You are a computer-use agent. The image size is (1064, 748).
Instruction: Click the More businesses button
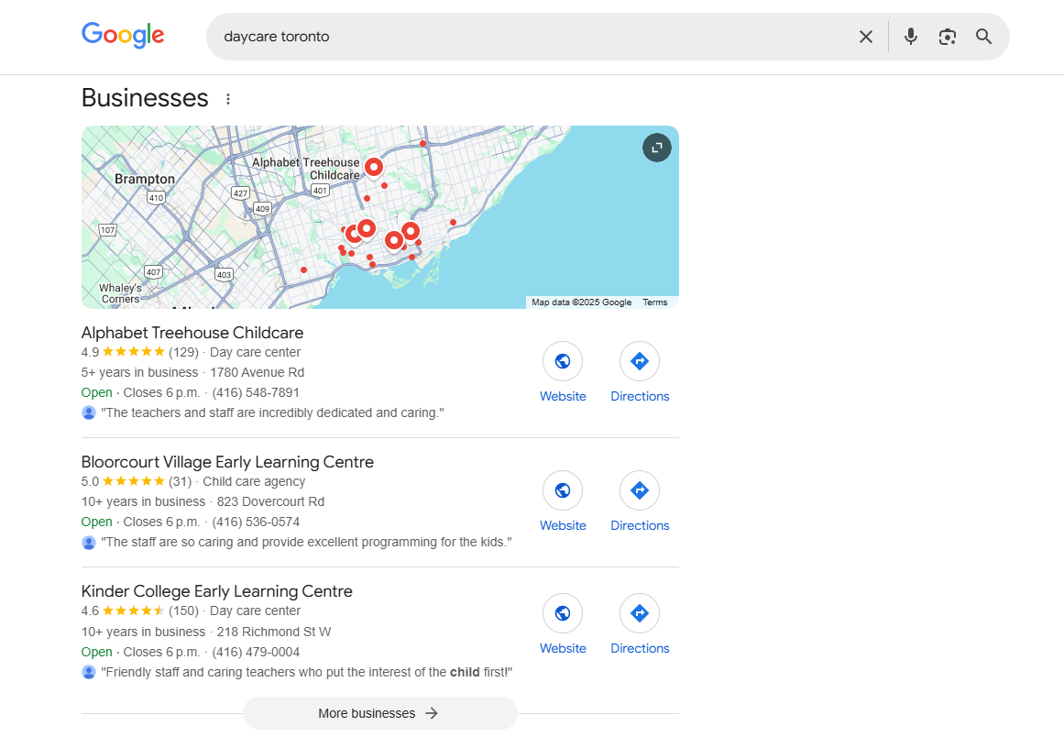click(379, 713)
